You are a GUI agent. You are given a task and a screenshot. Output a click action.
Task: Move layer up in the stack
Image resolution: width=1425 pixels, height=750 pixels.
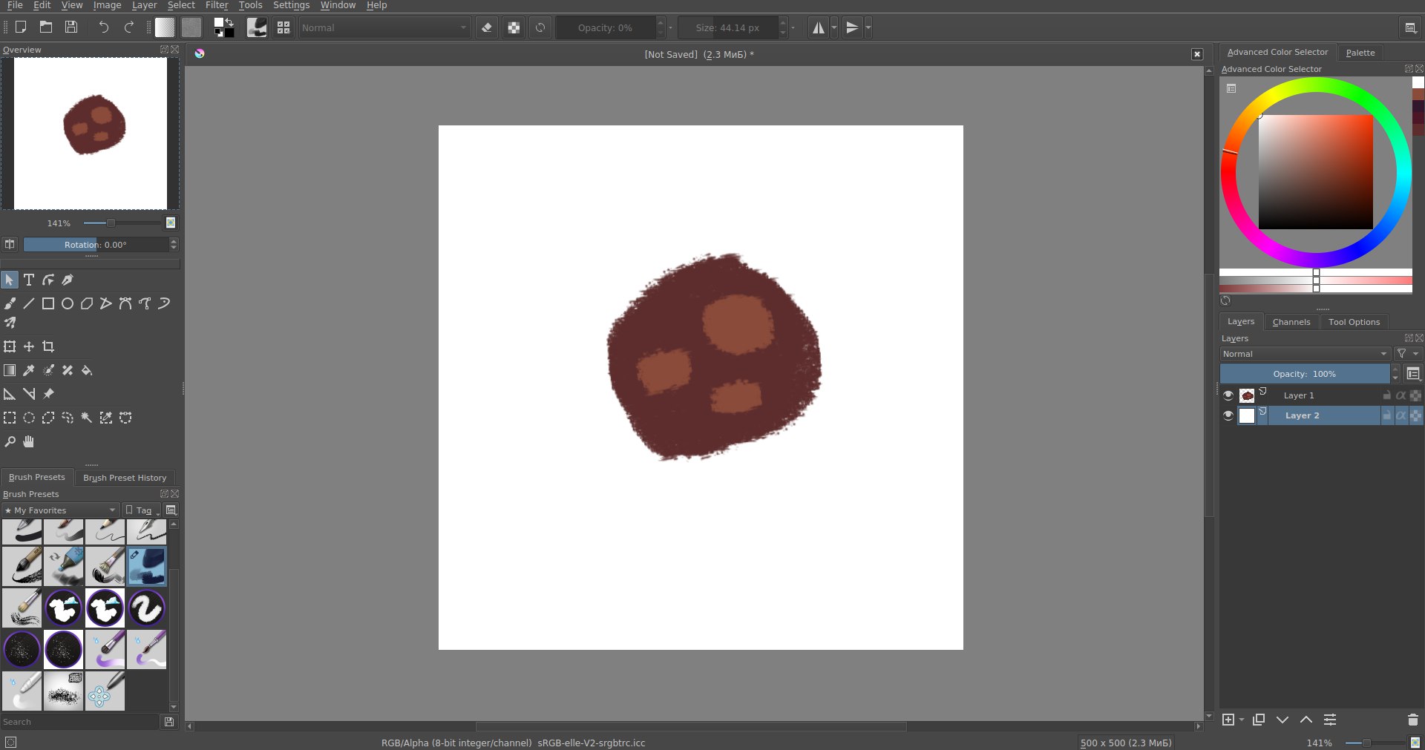pos(1306,720)
